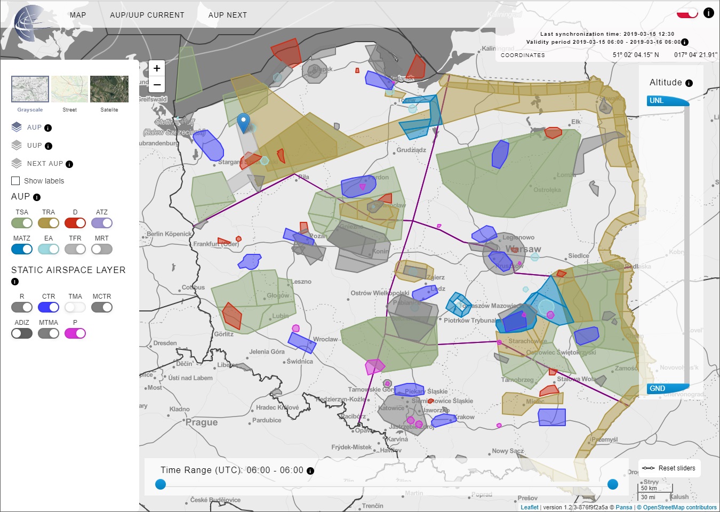The image size is (720, 512).
Task: Click the NEXT AUP layer label
Action: pos(45,164)
